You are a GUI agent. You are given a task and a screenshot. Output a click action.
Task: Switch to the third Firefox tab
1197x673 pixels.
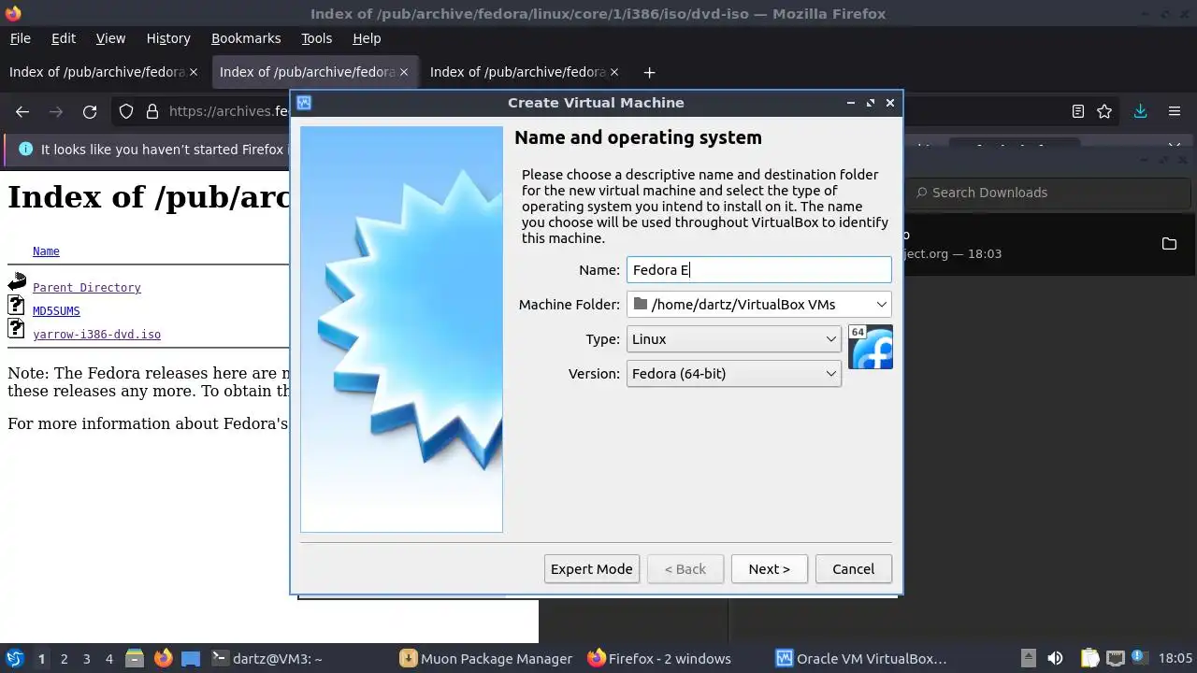(x=524, y=72)
